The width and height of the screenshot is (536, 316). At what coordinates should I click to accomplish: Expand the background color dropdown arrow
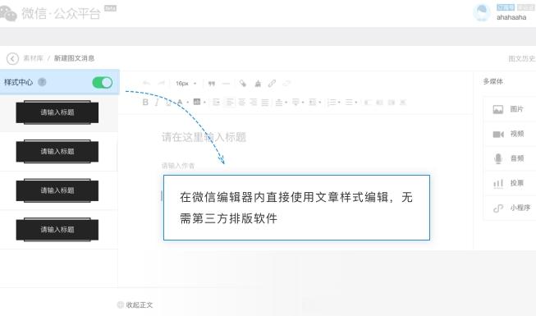[204, 103]
